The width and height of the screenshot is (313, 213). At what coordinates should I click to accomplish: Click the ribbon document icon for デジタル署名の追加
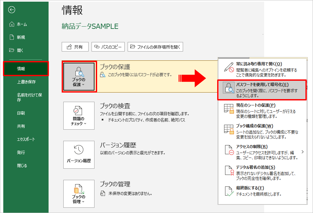click(229, 171)
